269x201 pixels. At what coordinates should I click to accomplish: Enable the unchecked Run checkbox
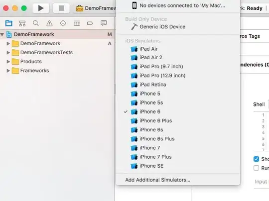point(257,168)
